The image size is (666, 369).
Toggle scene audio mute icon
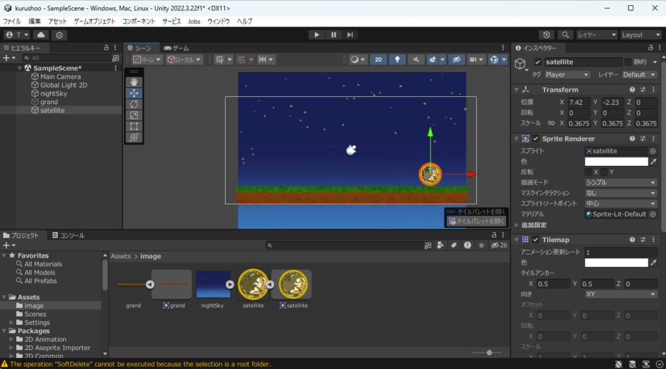click(x=416, y=59)
